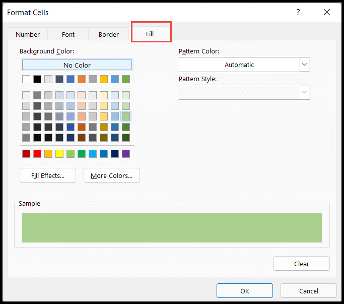The width and height of the screenshot is (344, 304).
Task: Open the Fill Effects dialog
Action: pyautogui.click(x=48, y=175)
